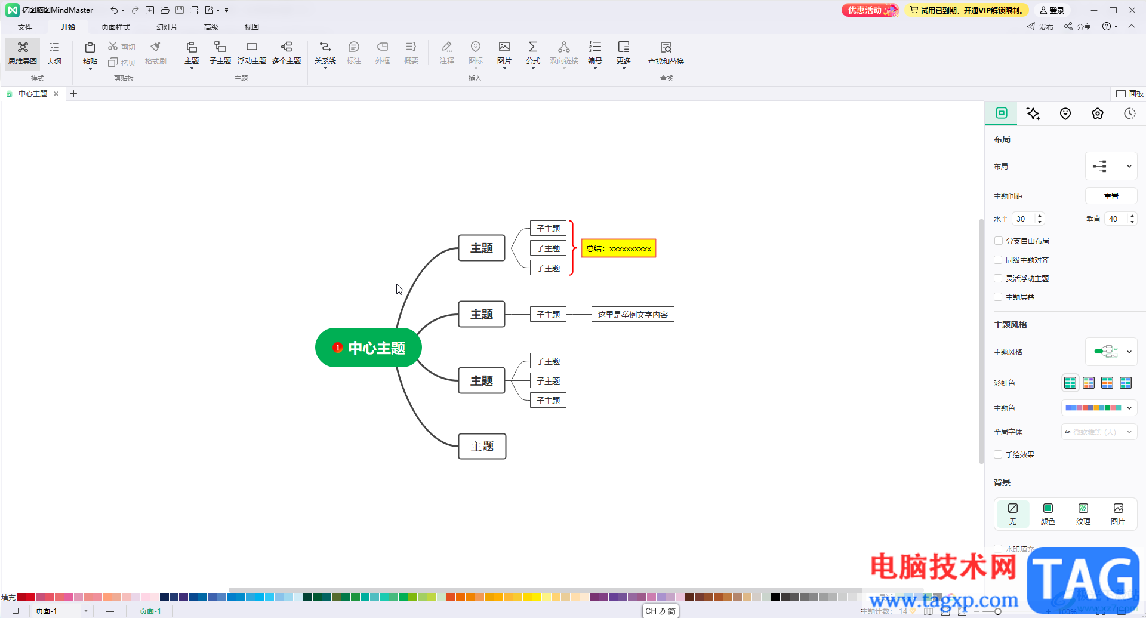Switch to the Home (开始) ribbon tab
Screen dimensions: 1146x618
pyautogui.click(x=68, y=27)
